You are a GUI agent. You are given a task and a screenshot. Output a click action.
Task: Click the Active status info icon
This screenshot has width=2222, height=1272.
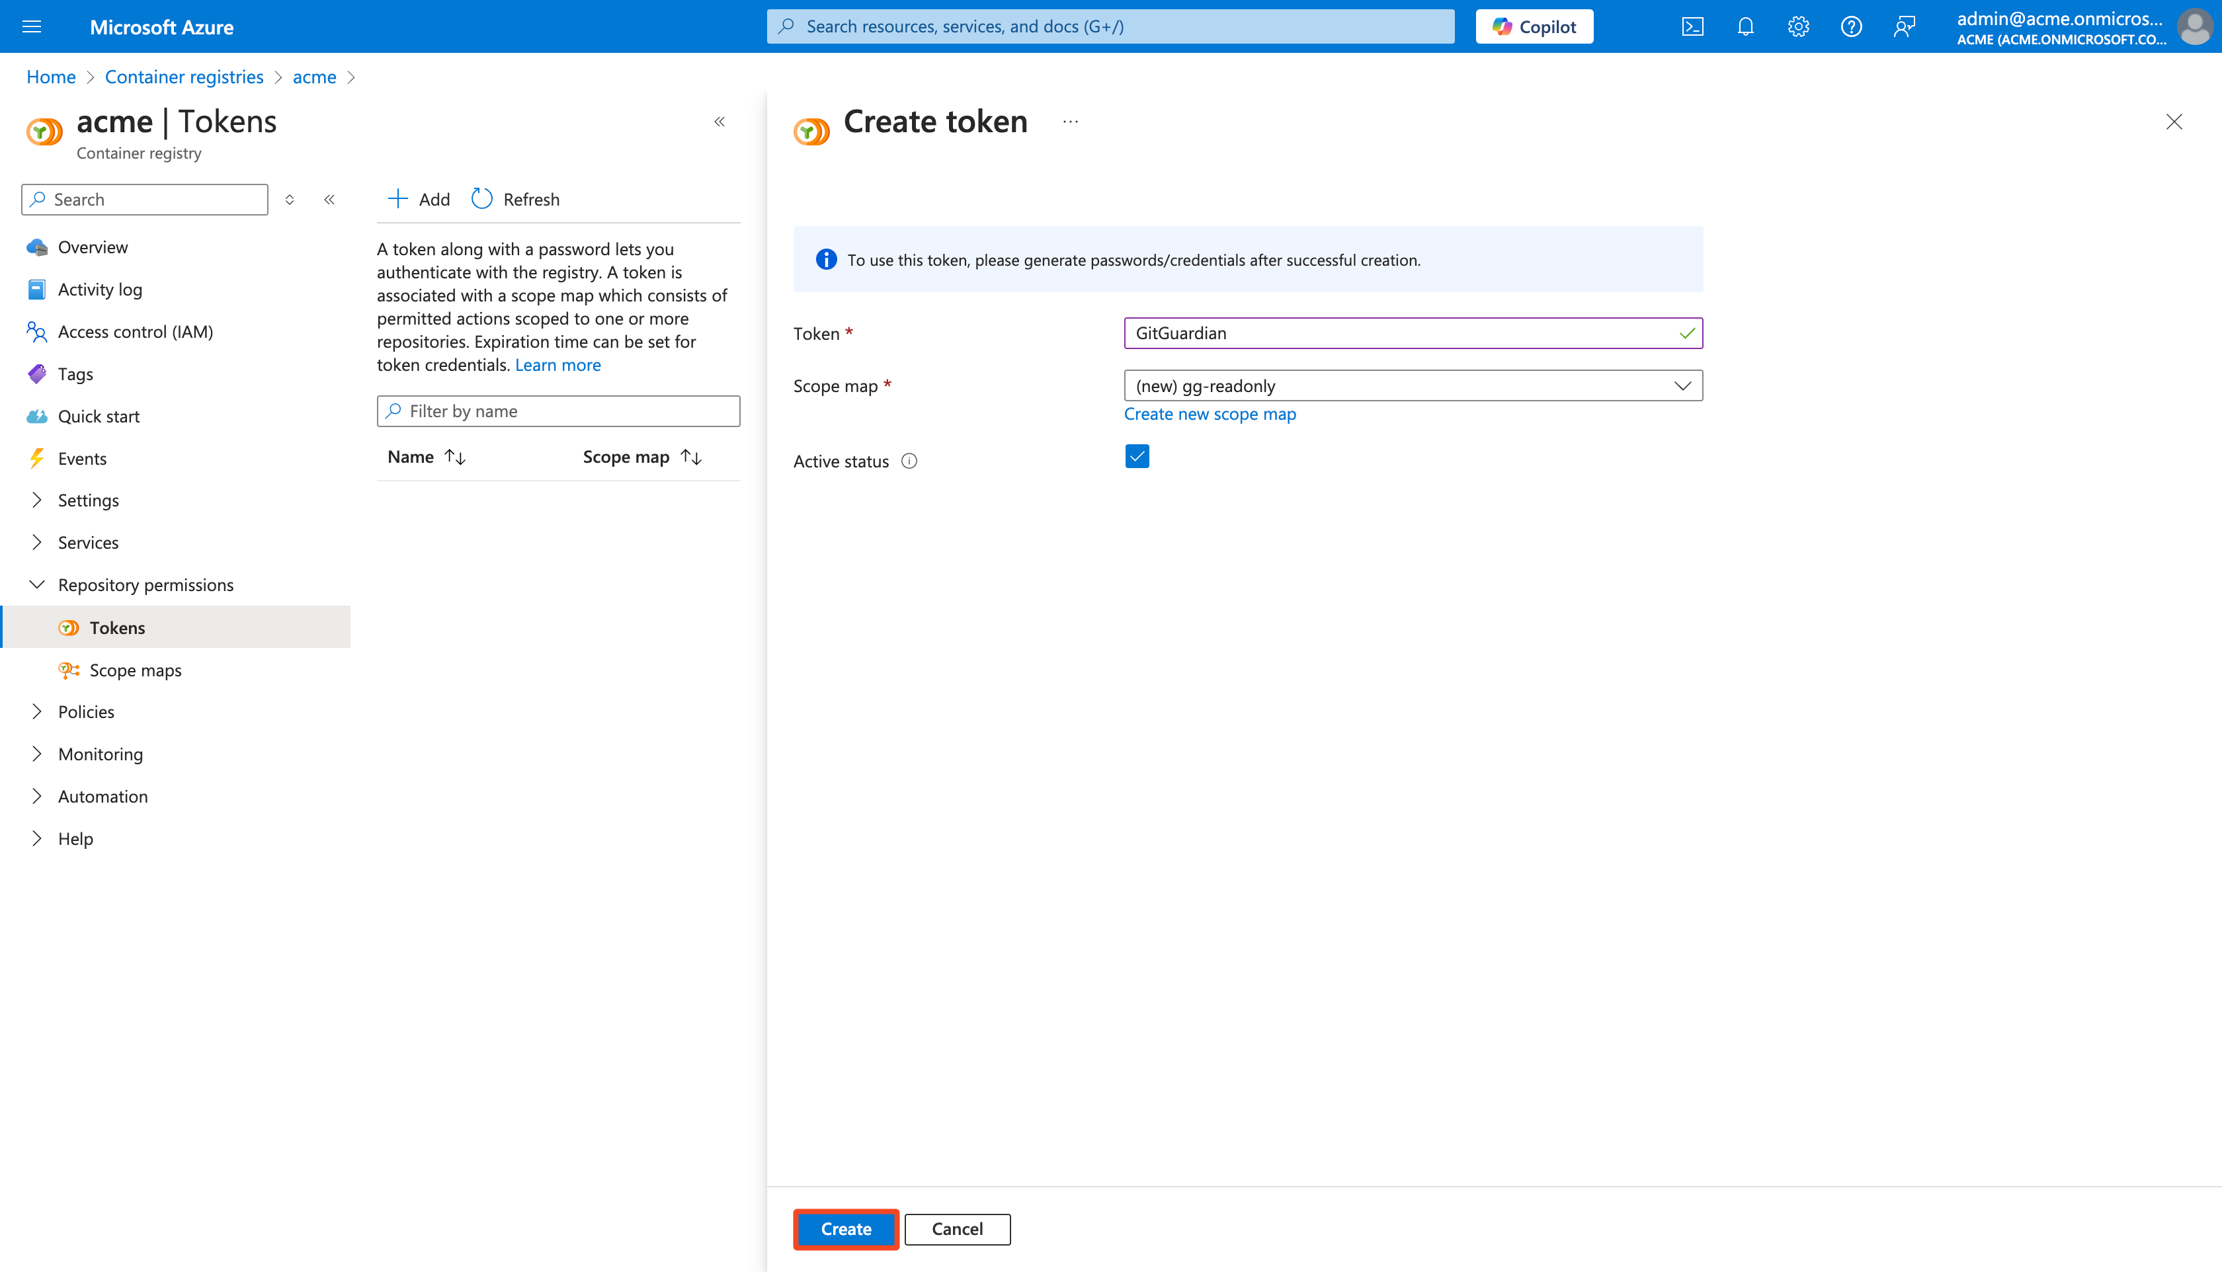point(909,461)
